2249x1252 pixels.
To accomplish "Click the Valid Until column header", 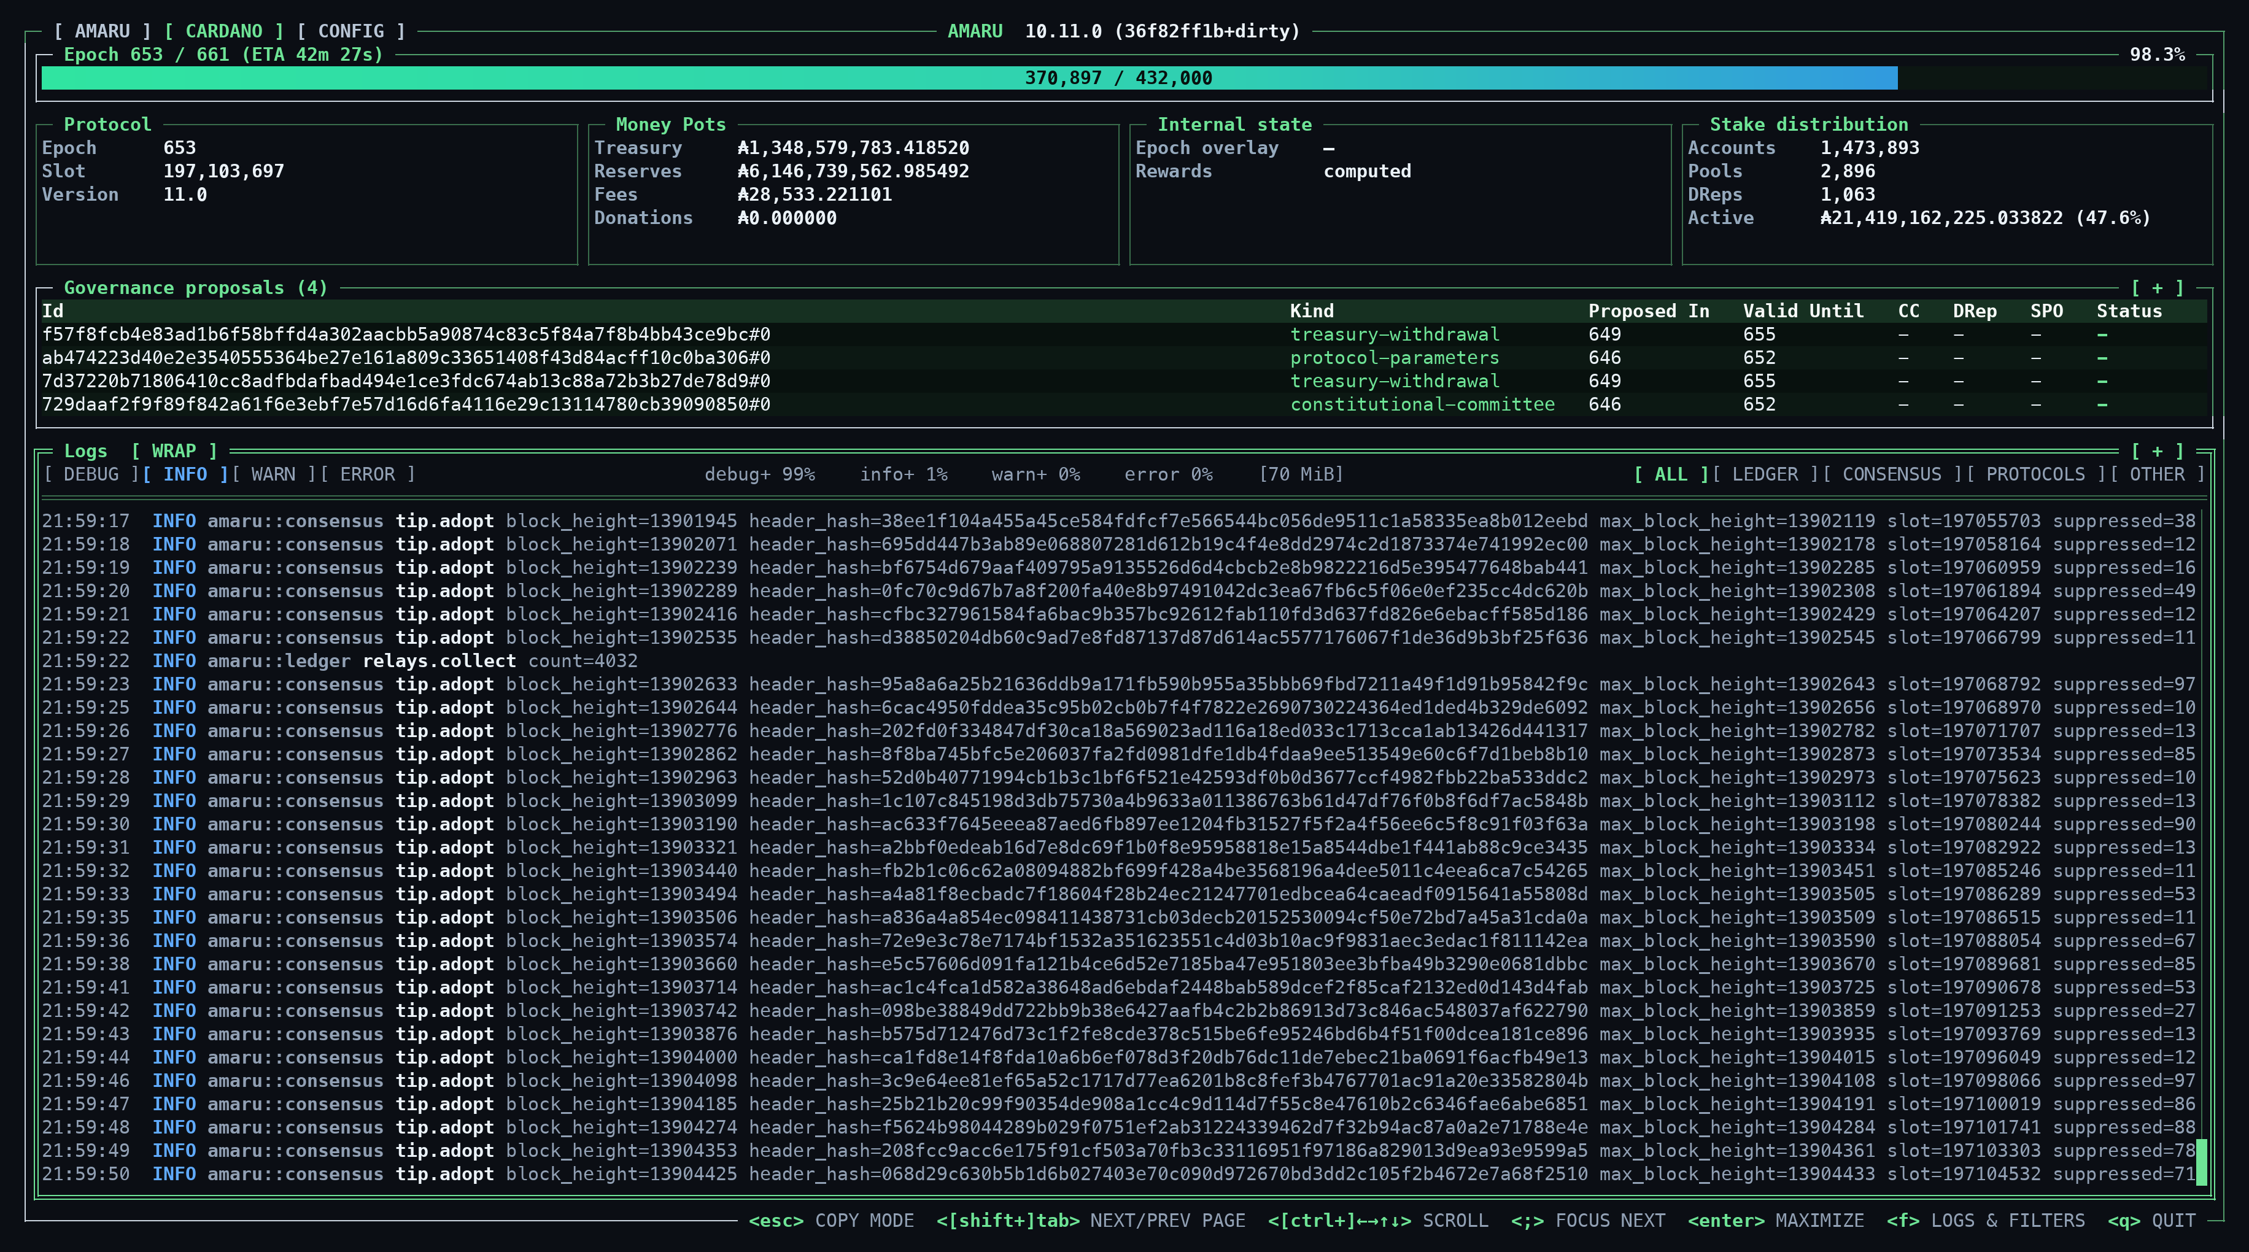I will pyautogui.click(x=1803, y=311).
